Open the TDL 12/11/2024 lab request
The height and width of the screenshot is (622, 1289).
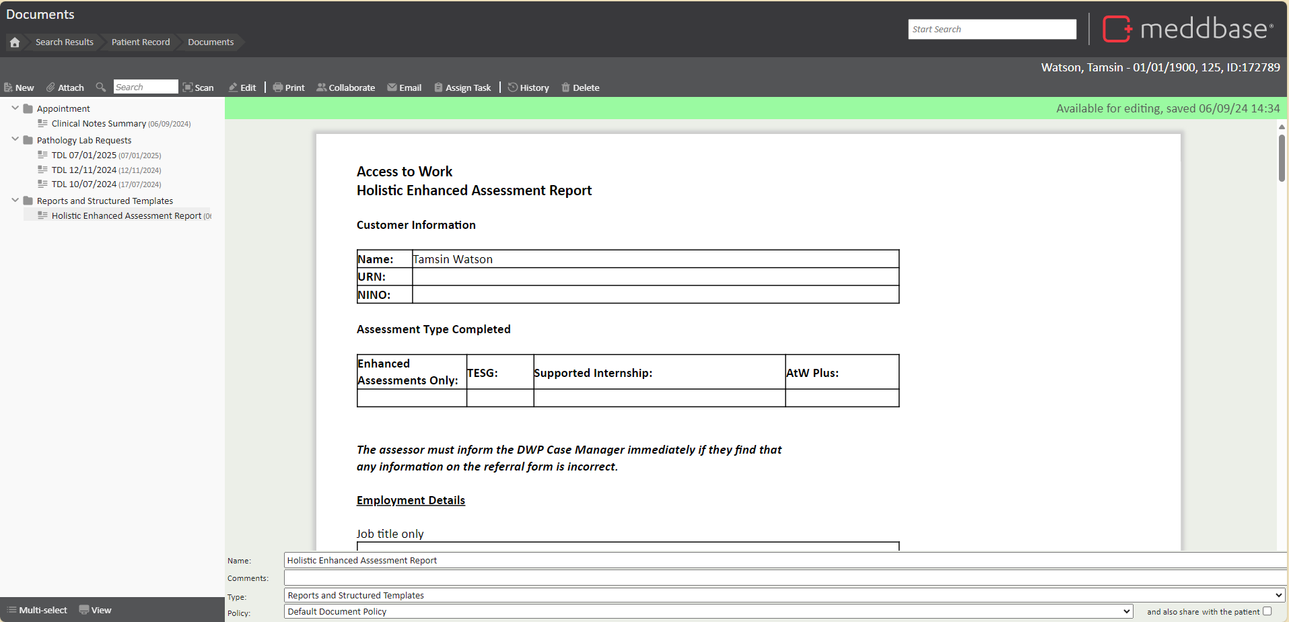coord(84,170)
